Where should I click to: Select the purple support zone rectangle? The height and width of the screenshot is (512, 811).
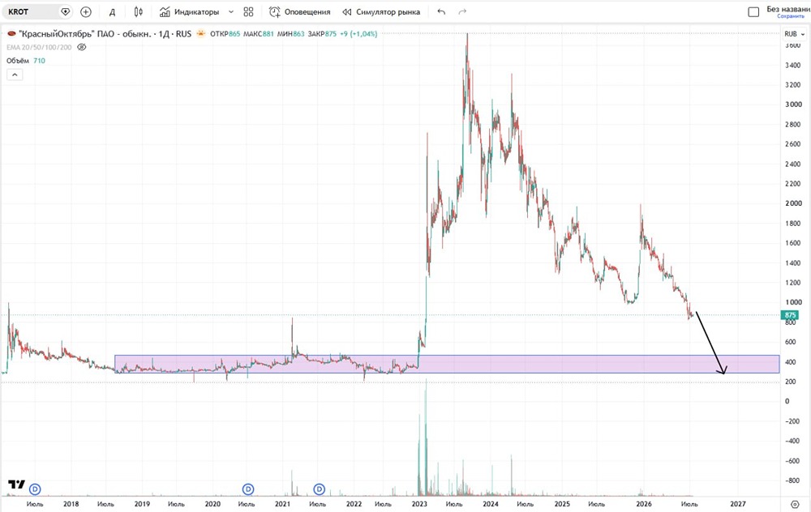click(447, 364)
